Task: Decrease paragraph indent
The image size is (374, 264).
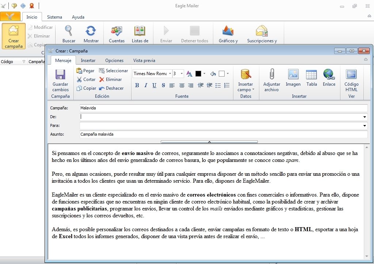Action: (x=201, y=85)
